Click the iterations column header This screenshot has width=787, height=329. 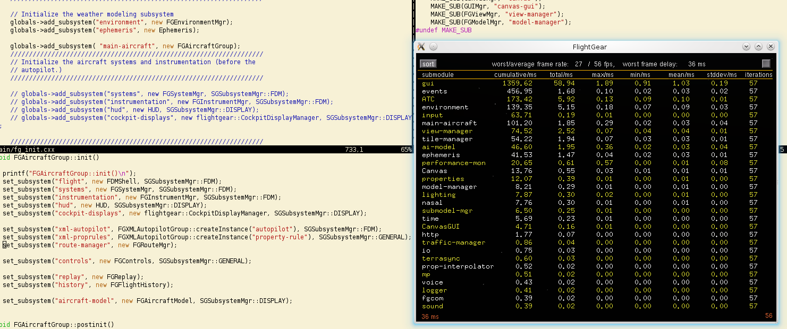759,75
